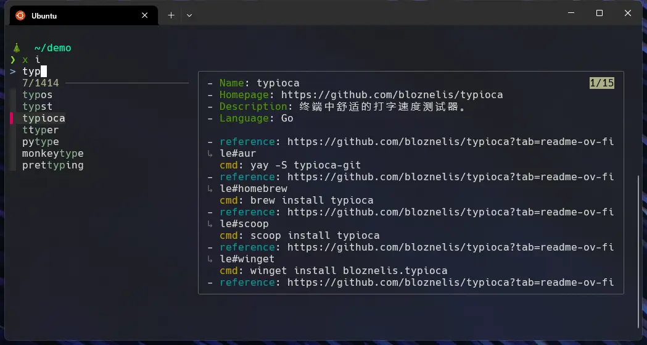Select 'pytype' in results list
647x345 pixels.
[x=41, y=141]
